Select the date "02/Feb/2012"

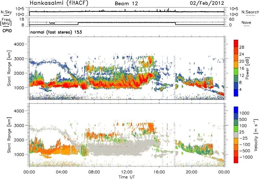click(207, 3)
